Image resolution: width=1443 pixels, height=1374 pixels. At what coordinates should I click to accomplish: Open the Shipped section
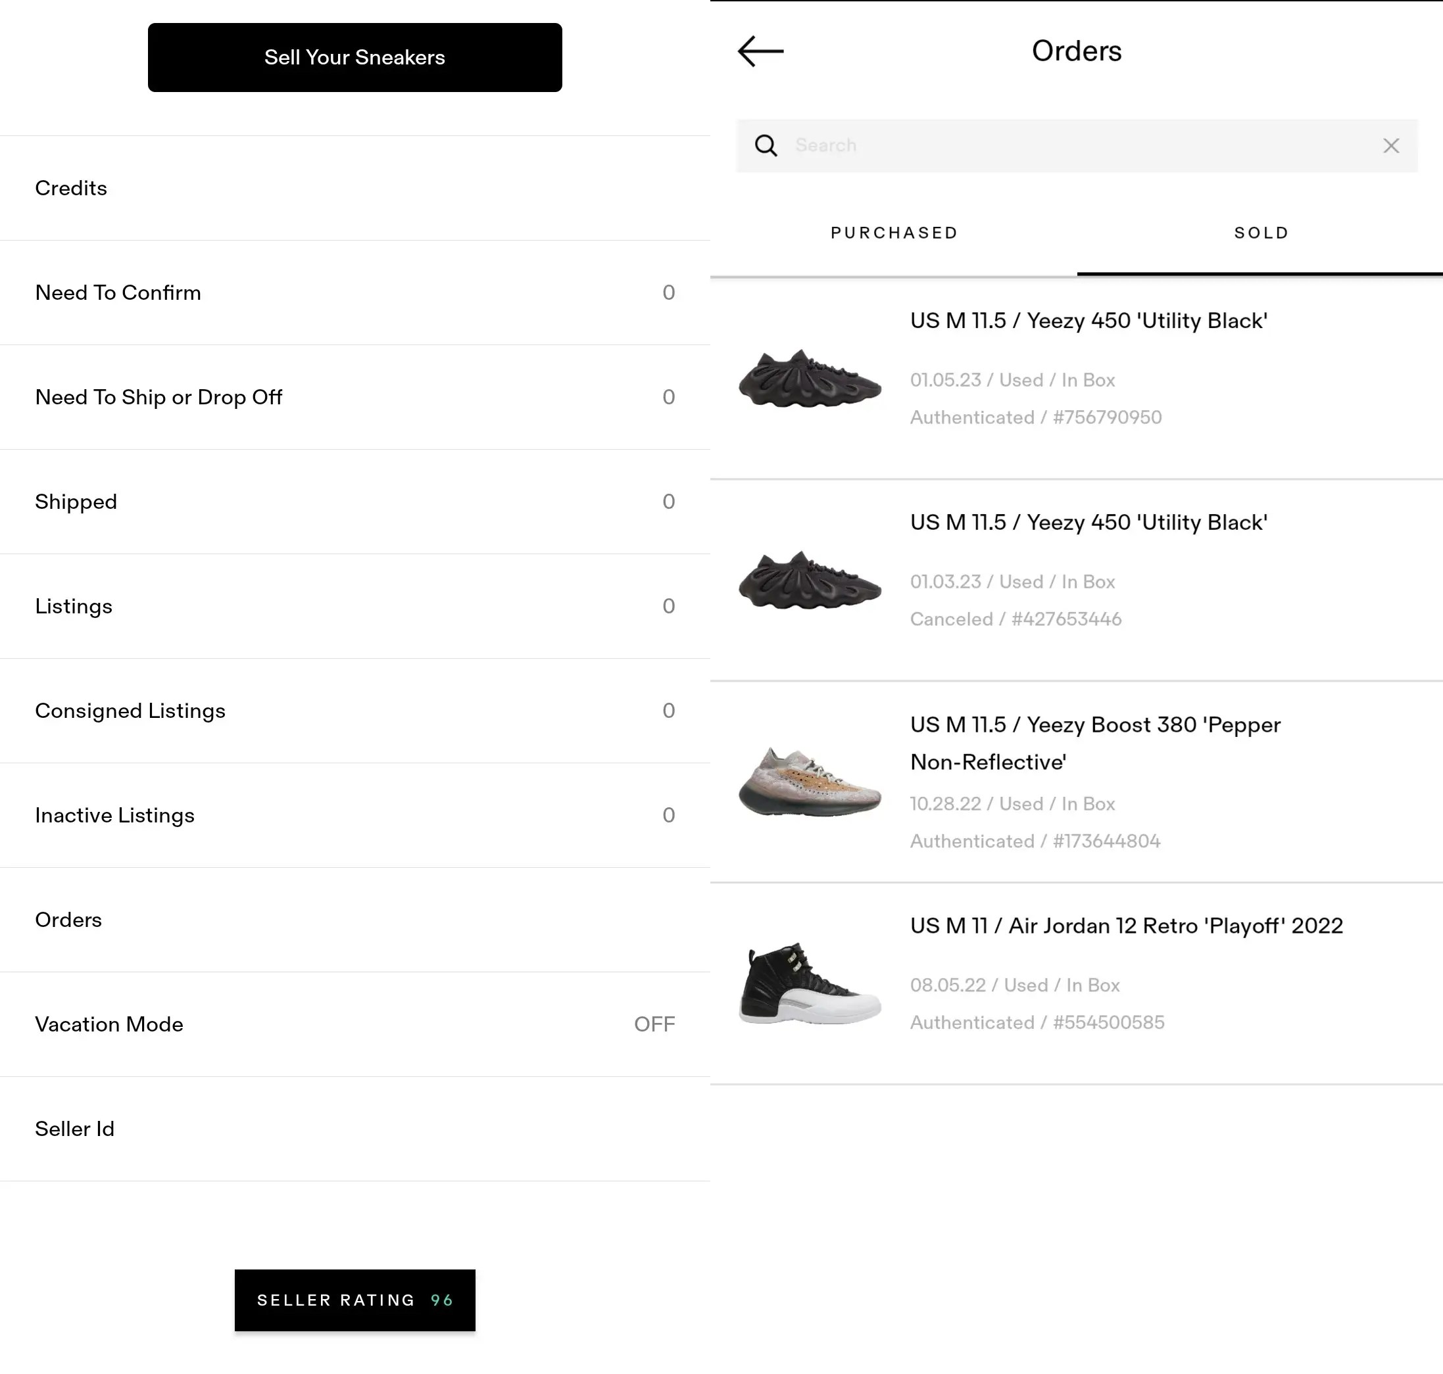click(355, 502)
